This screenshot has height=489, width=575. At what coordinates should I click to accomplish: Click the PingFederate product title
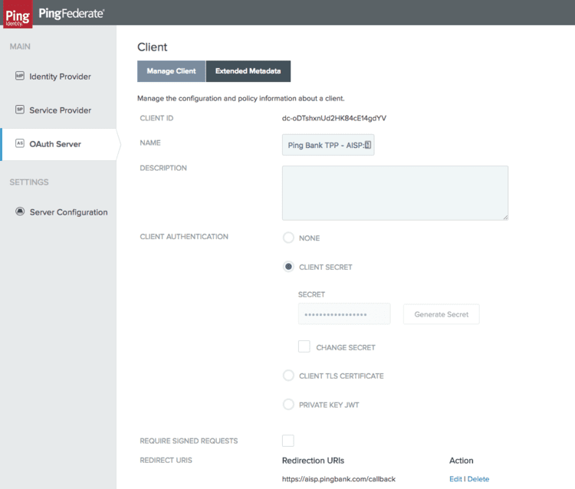[x=71, y=14]
